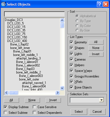Click the horizontal scroll right arrow
The image size is (110, 117).
click(x=57, y=93)
